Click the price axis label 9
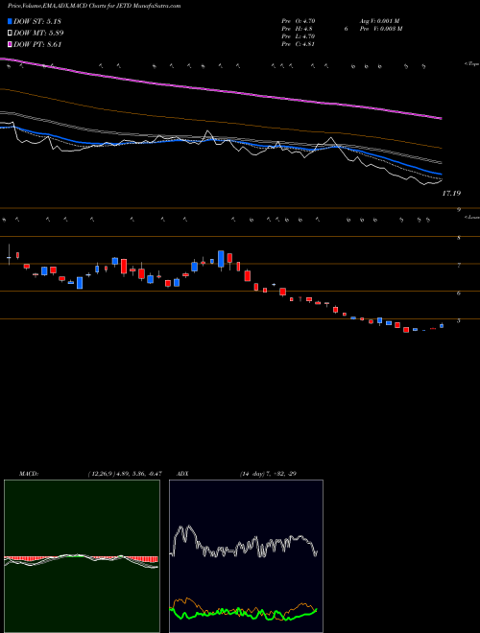Screen dimensions: 480x633 click(459, 209)
